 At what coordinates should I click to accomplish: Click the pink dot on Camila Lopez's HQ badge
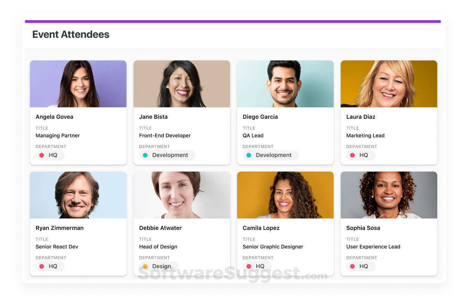[250, 266]
